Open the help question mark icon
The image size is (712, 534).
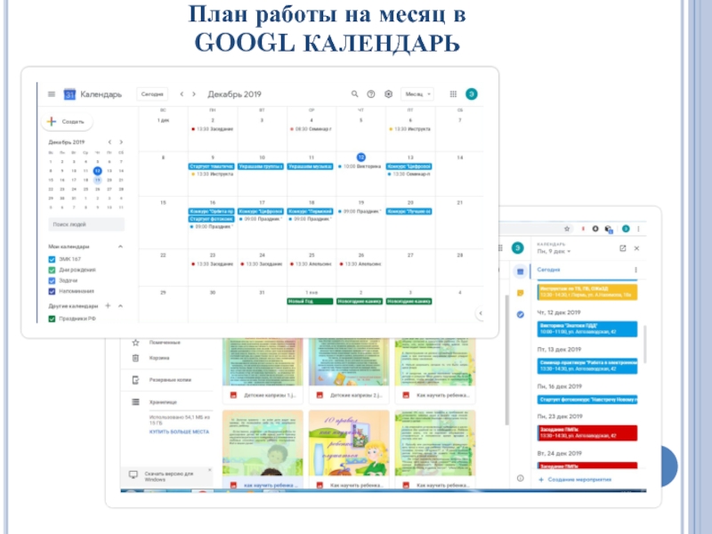click(371, 93)
